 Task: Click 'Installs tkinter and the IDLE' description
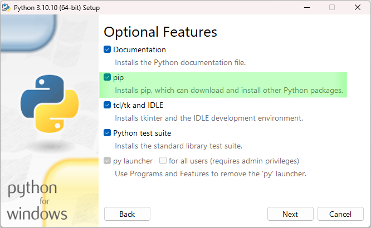[x=209, y=118]
